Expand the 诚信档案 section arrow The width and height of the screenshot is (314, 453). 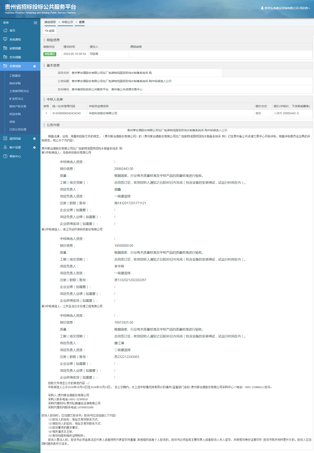point(35,139)
